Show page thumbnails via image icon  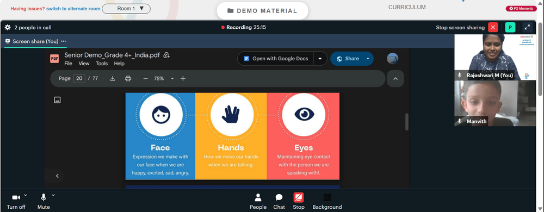[x=57, y=100]
